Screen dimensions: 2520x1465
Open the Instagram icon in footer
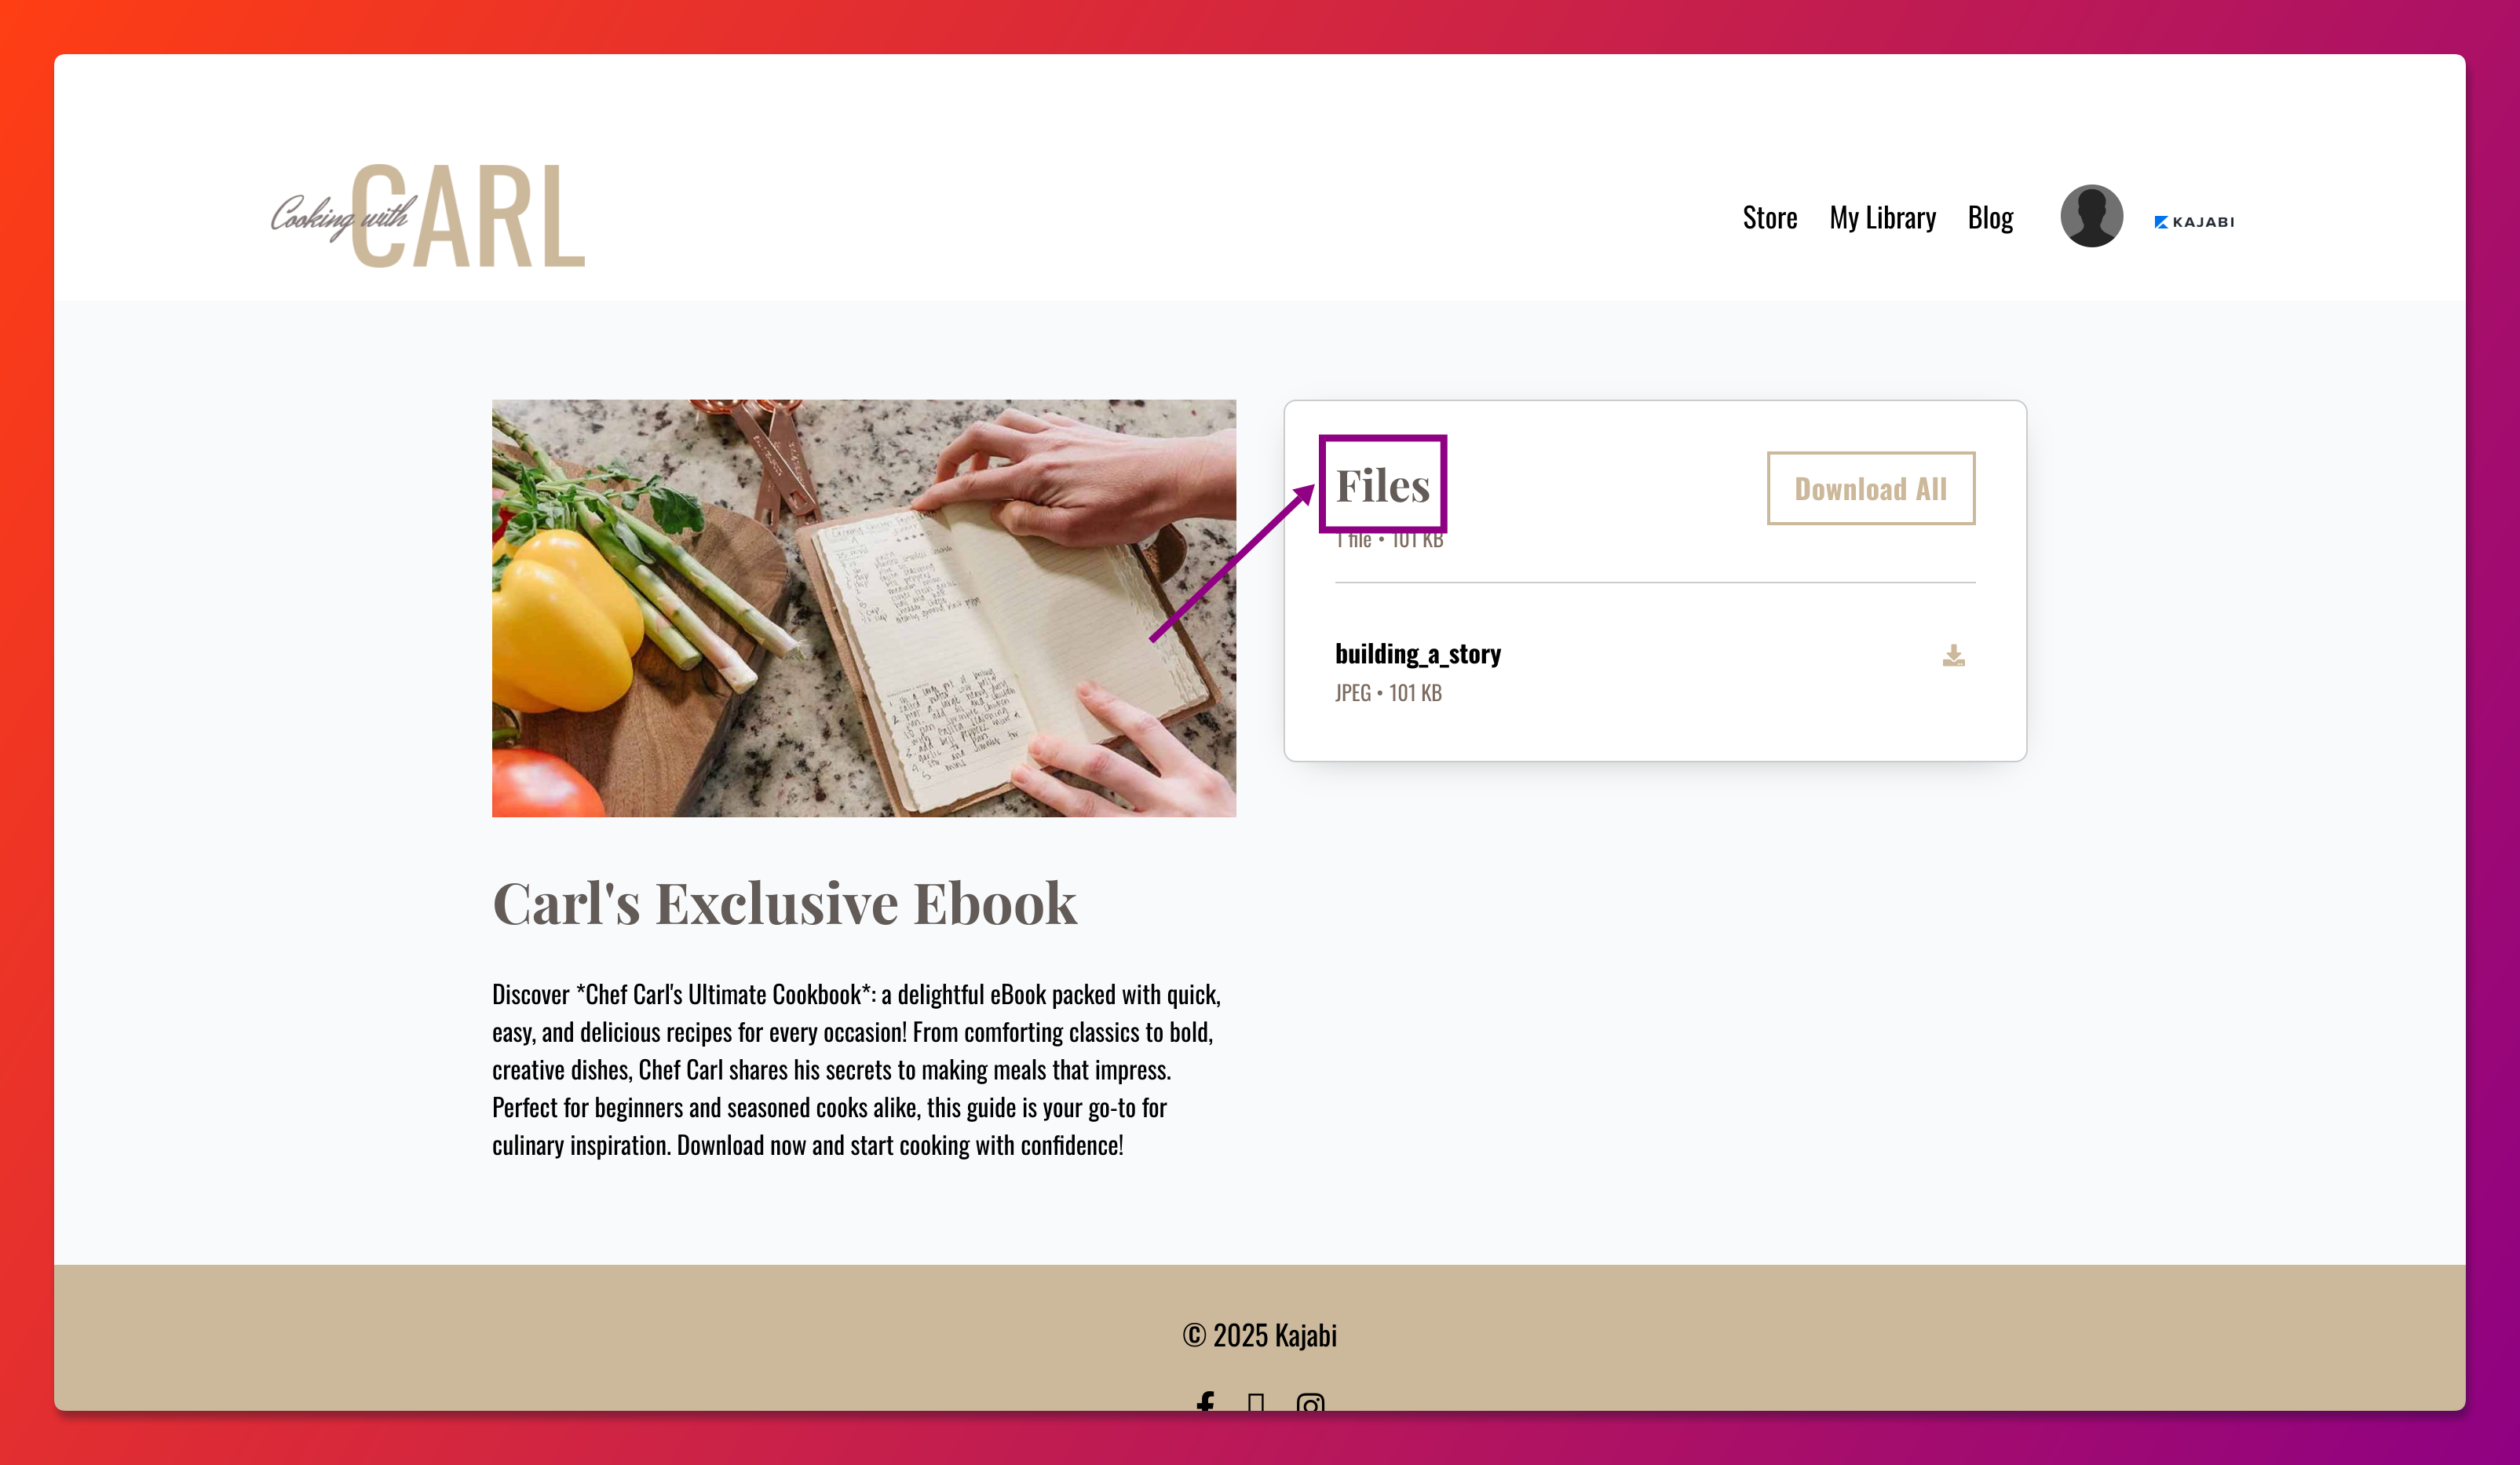point(1310,1402)
